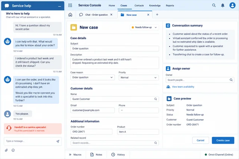Click the Product field showing Item A

(138, 132)
